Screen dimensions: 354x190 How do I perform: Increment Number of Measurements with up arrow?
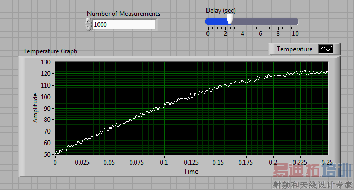click(x=88, y=22)
